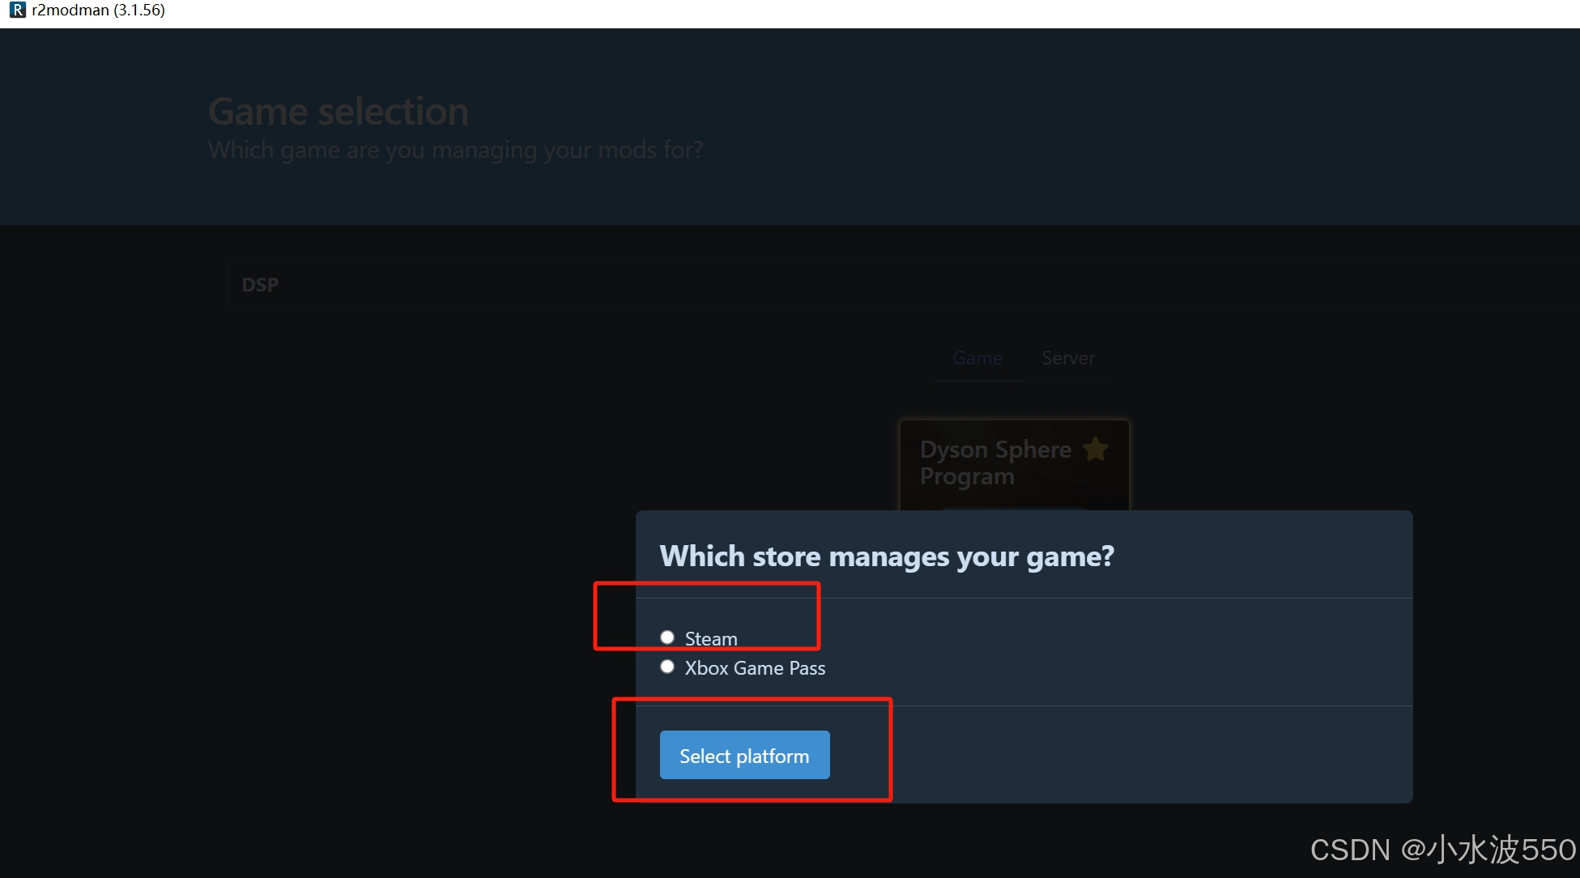Screen dimensions: 1580x878
Task: Click the r2modman app icon in title bar
Action: [17, 10]
